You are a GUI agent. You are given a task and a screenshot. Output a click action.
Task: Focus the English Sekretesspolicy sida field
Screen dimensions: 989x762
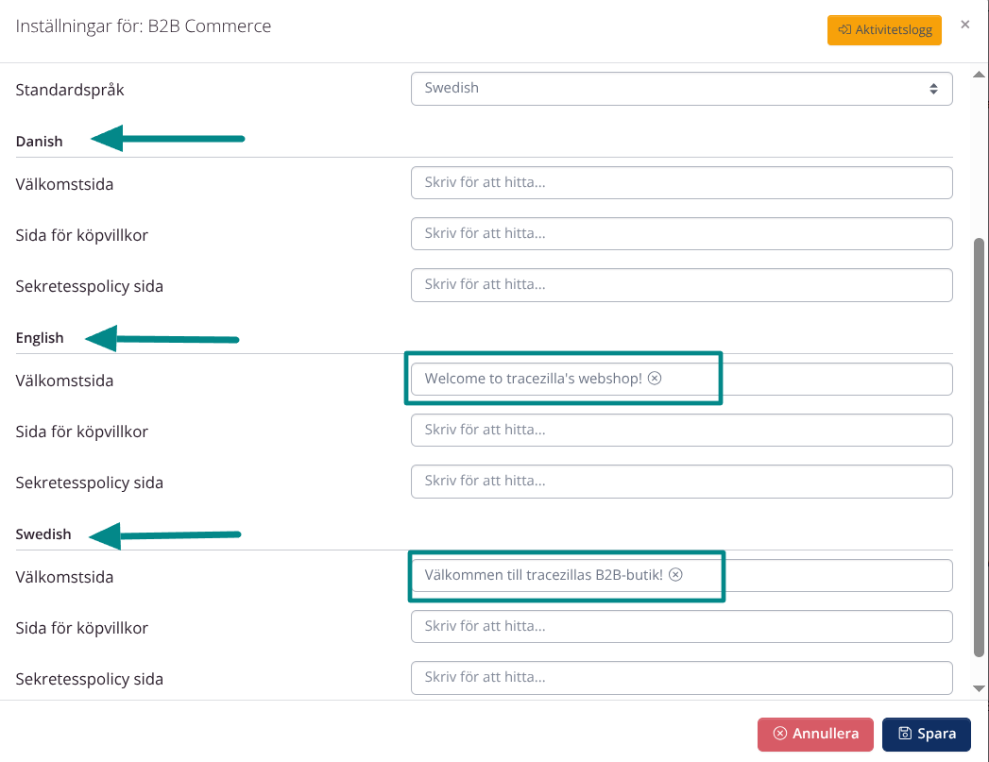click(681, 481)
